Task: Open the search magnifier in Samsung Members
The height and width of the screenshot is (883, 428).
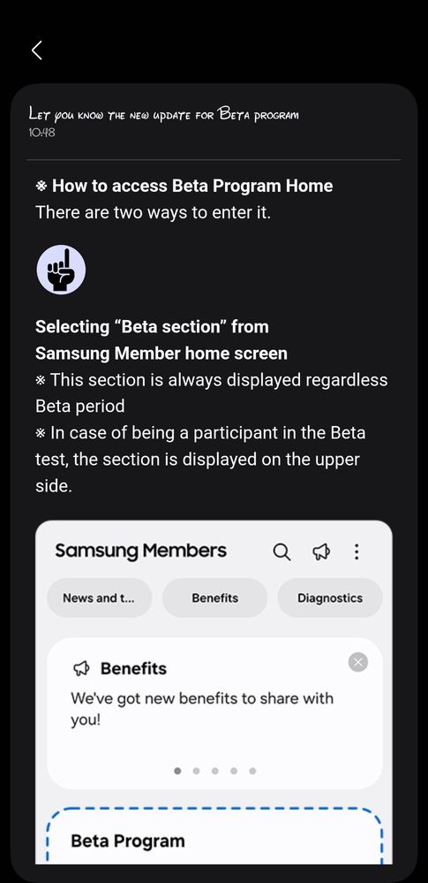Action: click(282, 552)
